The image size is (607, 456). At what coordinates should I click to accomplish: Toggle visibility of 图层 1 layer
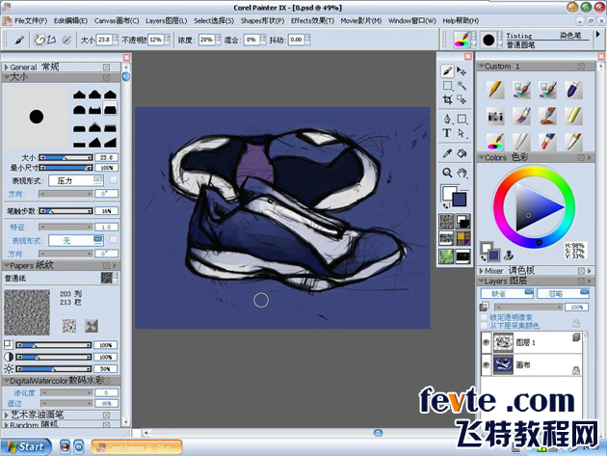(x=487, y=342)
